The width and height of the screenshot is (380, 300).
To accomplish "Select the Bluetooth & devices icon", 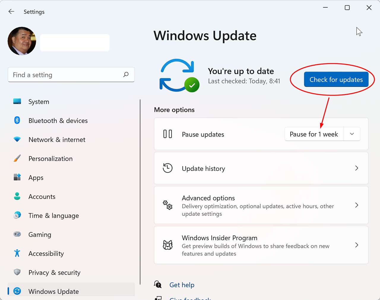I will pos(17,120).
